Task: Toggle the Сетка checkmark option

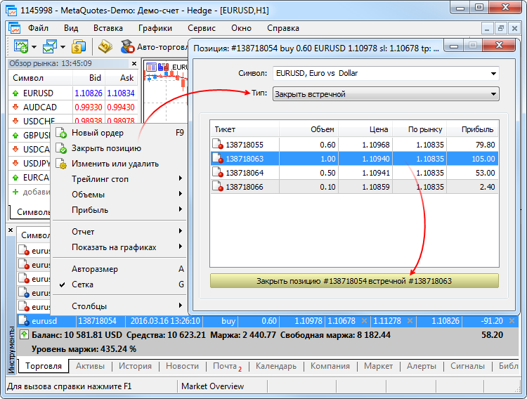Action: click(119, 284)
